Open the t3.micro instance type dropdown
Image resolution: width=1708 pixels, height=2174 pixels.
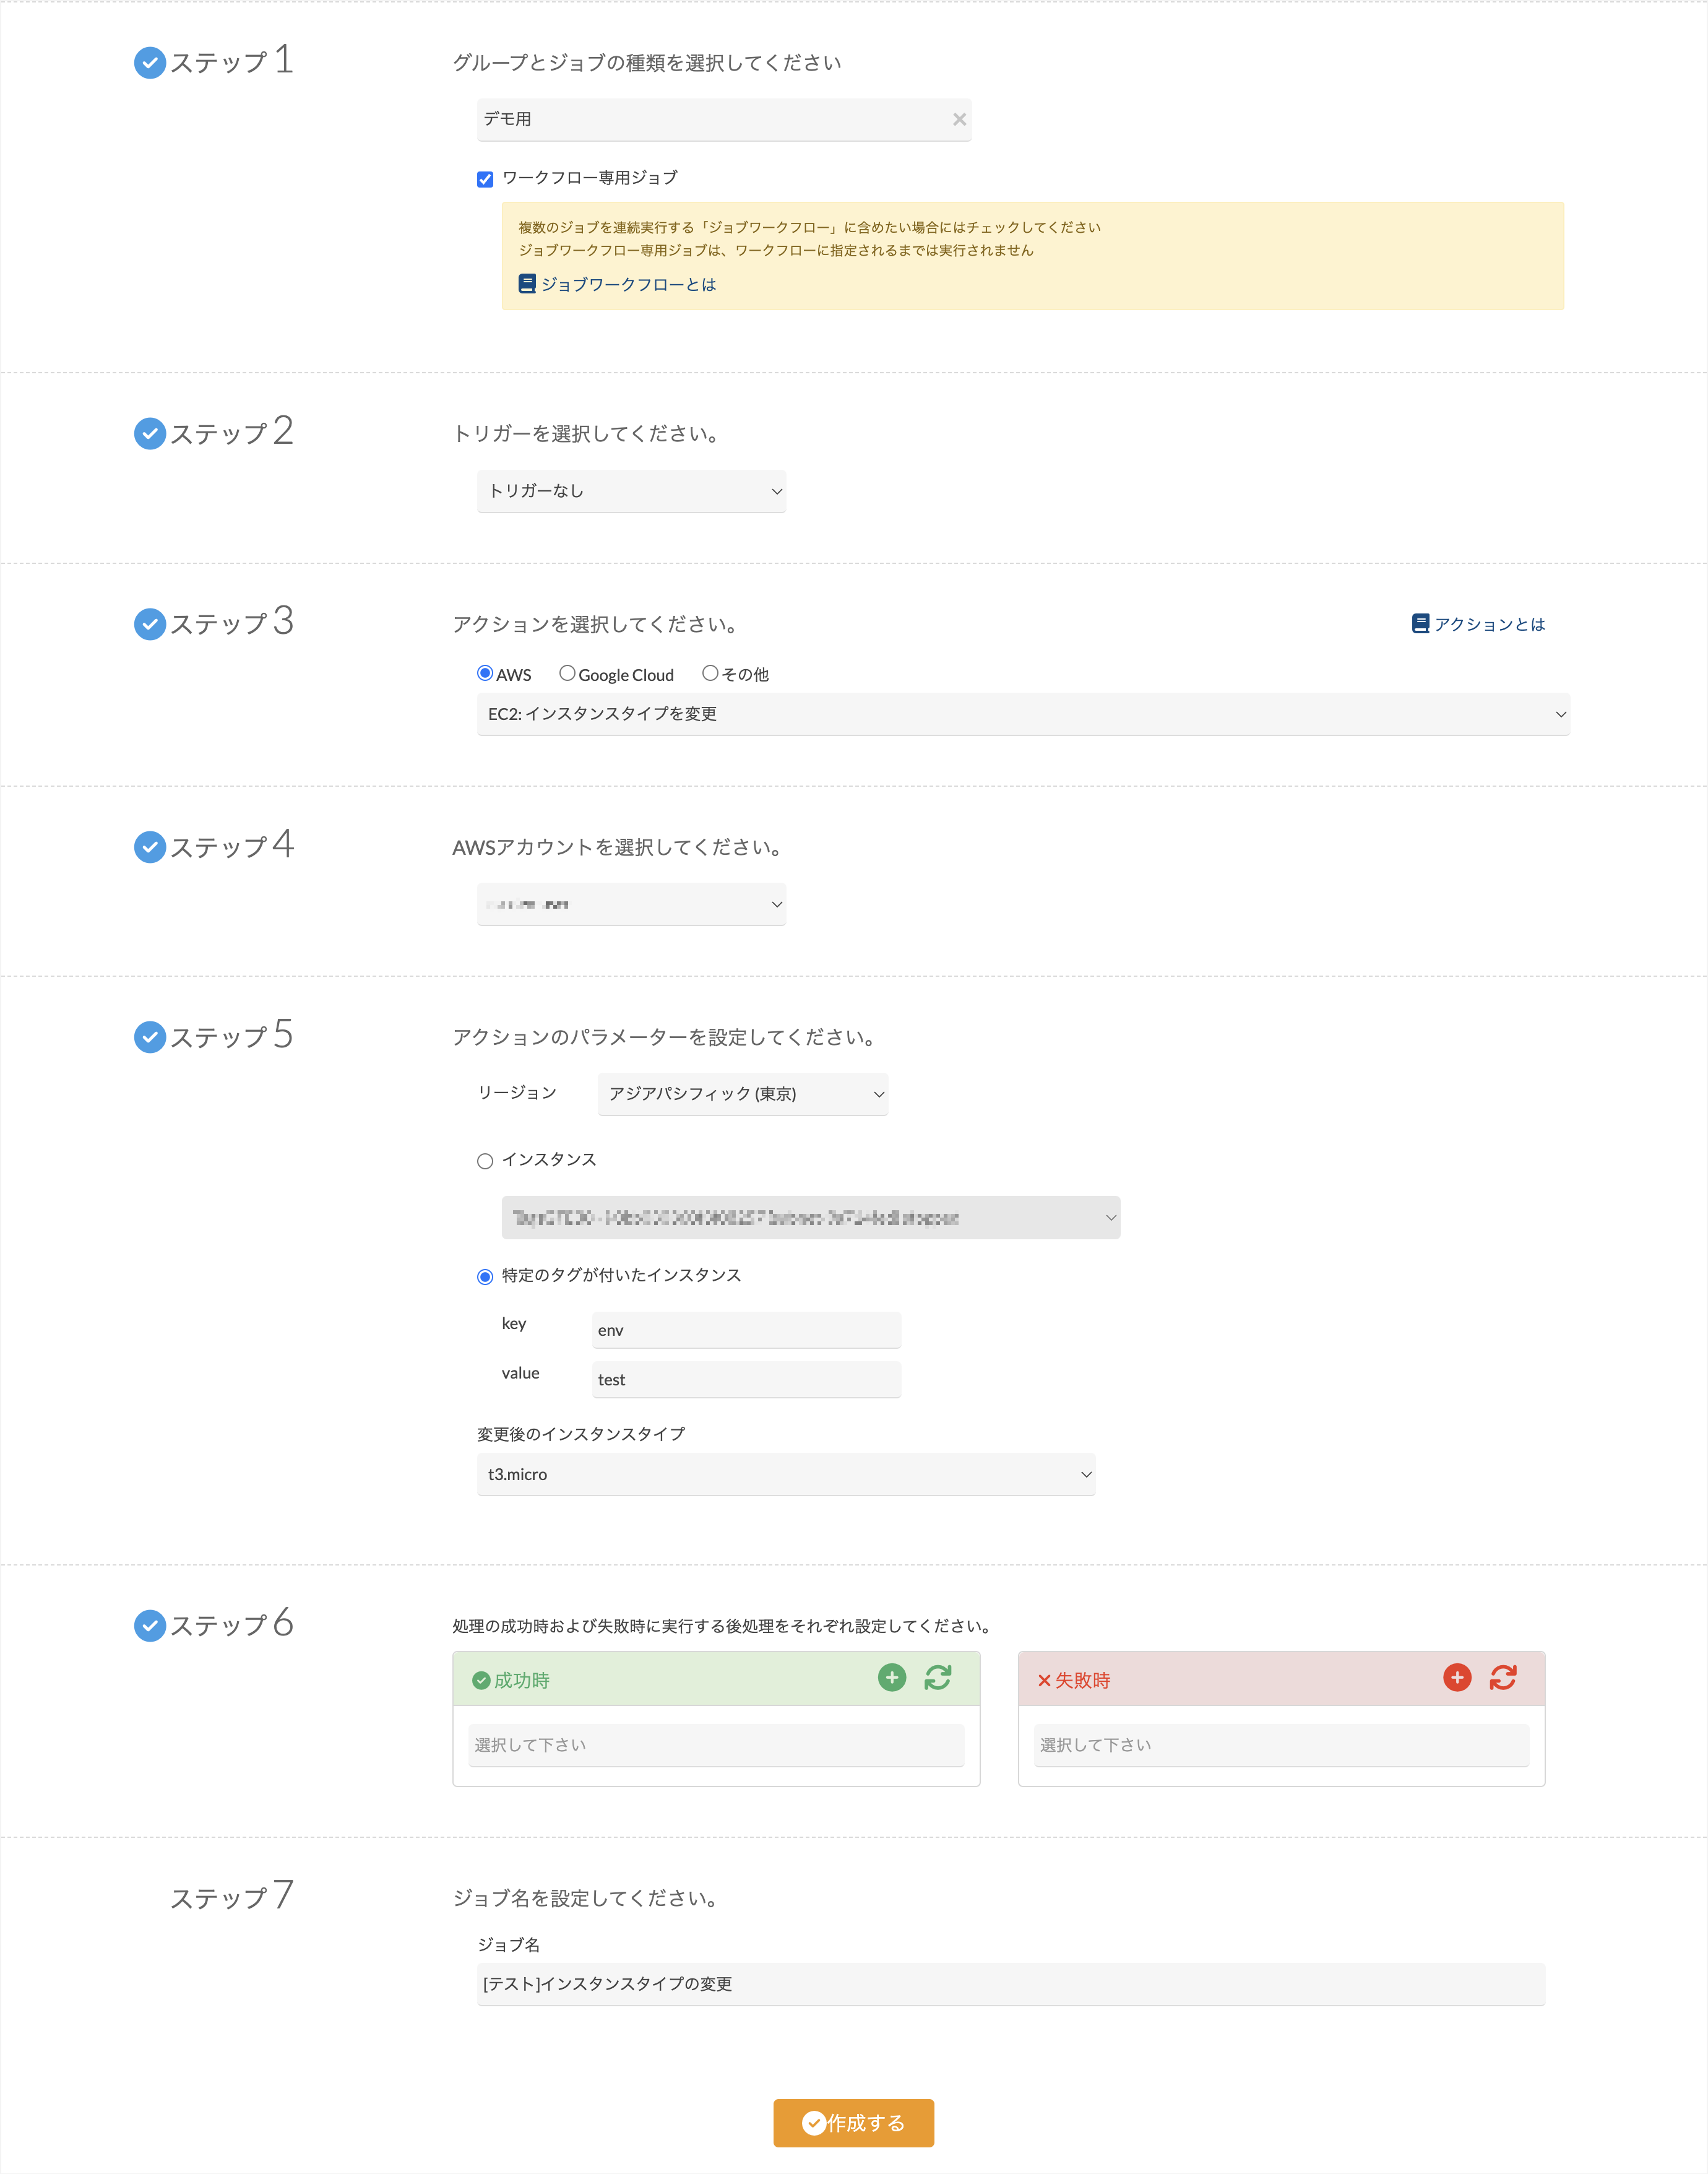786,1475
